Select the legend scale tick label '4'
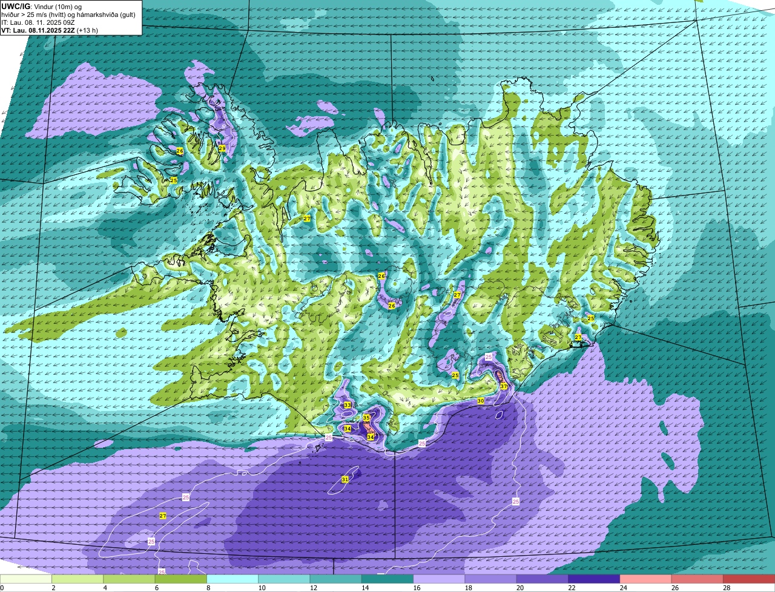 (x=105, y=588)
